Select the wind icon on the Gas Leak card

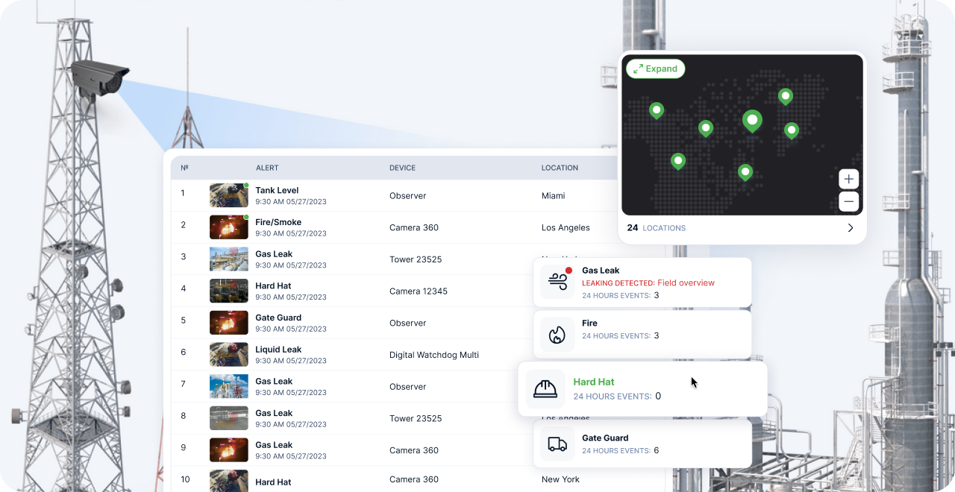pyautogui.click(x=556, y=282)
